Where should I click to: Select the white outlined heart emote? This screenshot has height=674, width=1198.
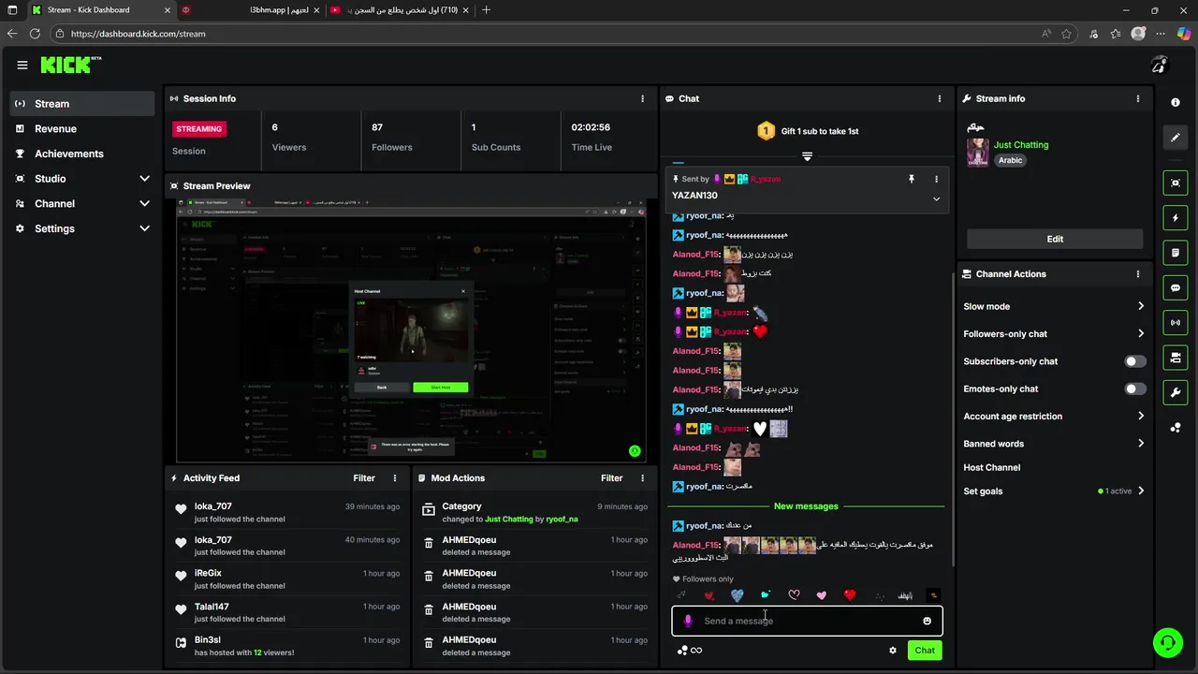(x=794, y=595)
